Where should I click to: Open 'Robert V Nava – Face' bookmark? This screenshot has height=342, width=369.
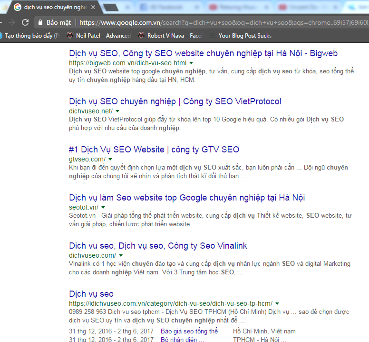click(x=170, y=36)
